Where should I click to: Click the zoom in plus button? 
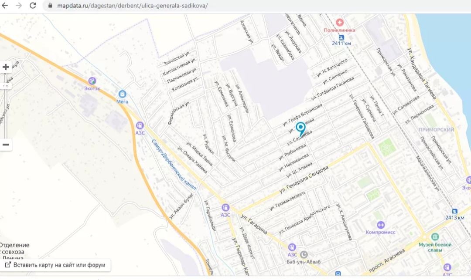click(x=5, y=67)
